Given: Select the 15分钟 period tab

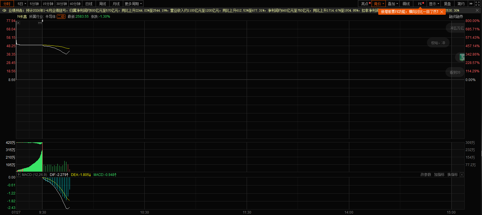Looking at the screenshot, I should pos(48,4).
